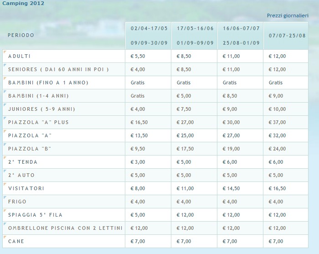
Task: Select the €14,50 Visitatori price
Action: pyautogui.click(x=232, y=188)
